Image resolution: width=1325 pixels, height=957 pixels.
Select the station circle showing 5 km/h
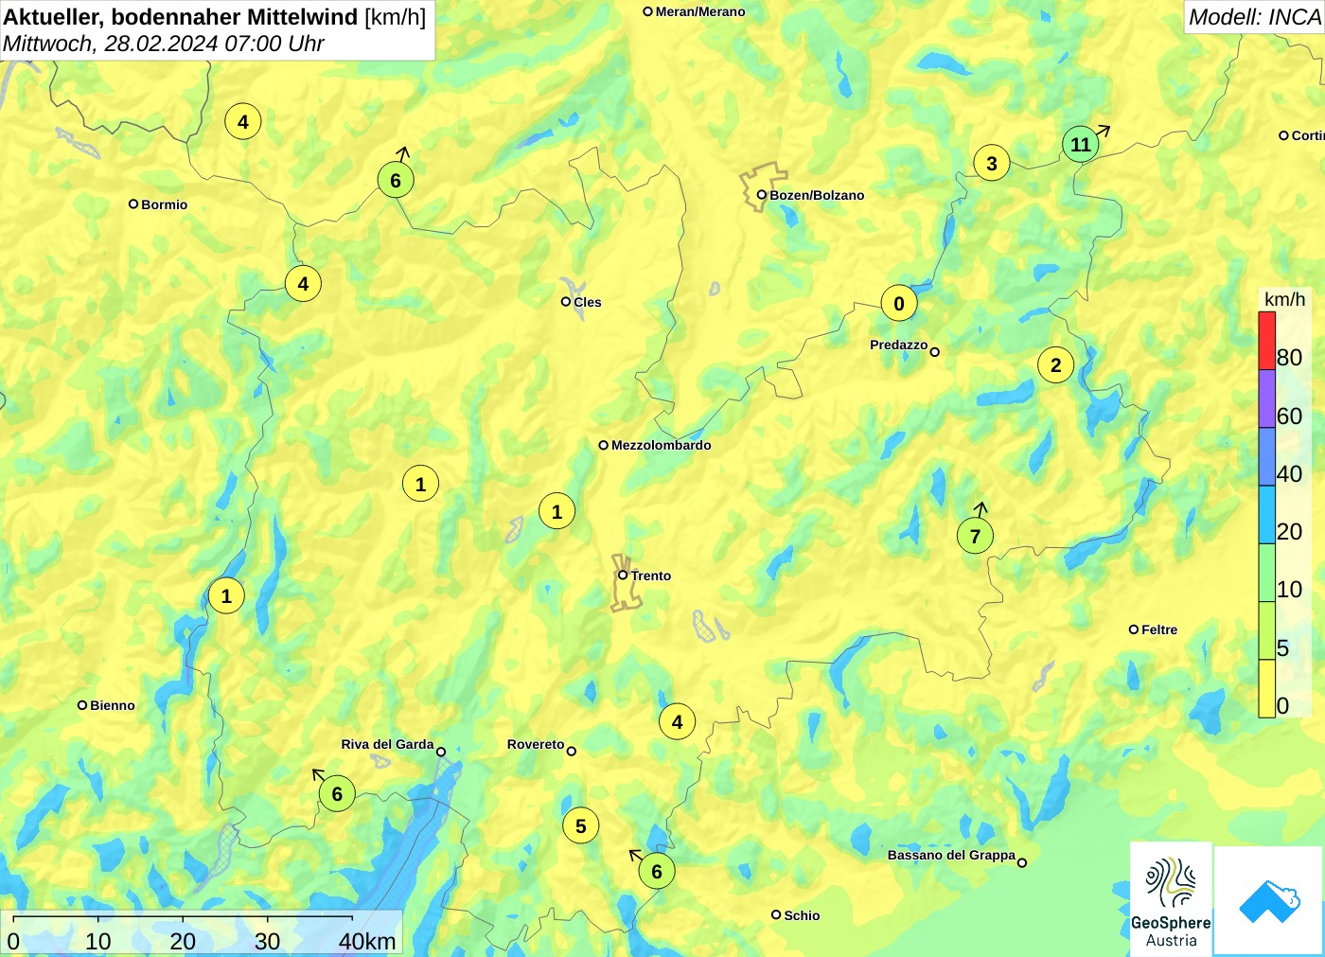click(581, 825)
